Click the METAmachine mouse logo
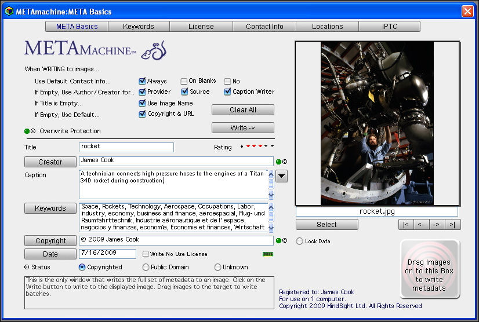479x322 pixels. pos(154,51)
